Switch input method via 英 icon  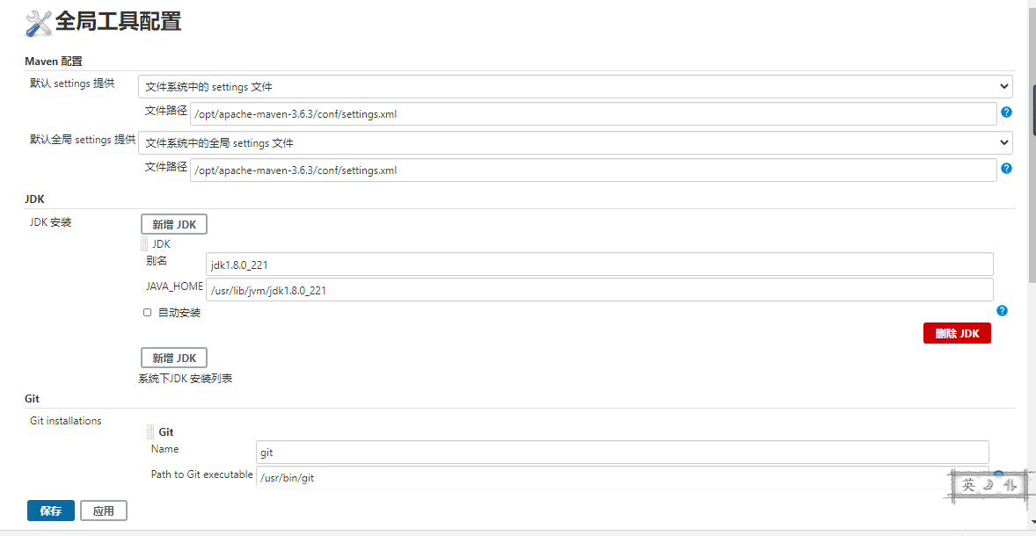coord(968,485)
